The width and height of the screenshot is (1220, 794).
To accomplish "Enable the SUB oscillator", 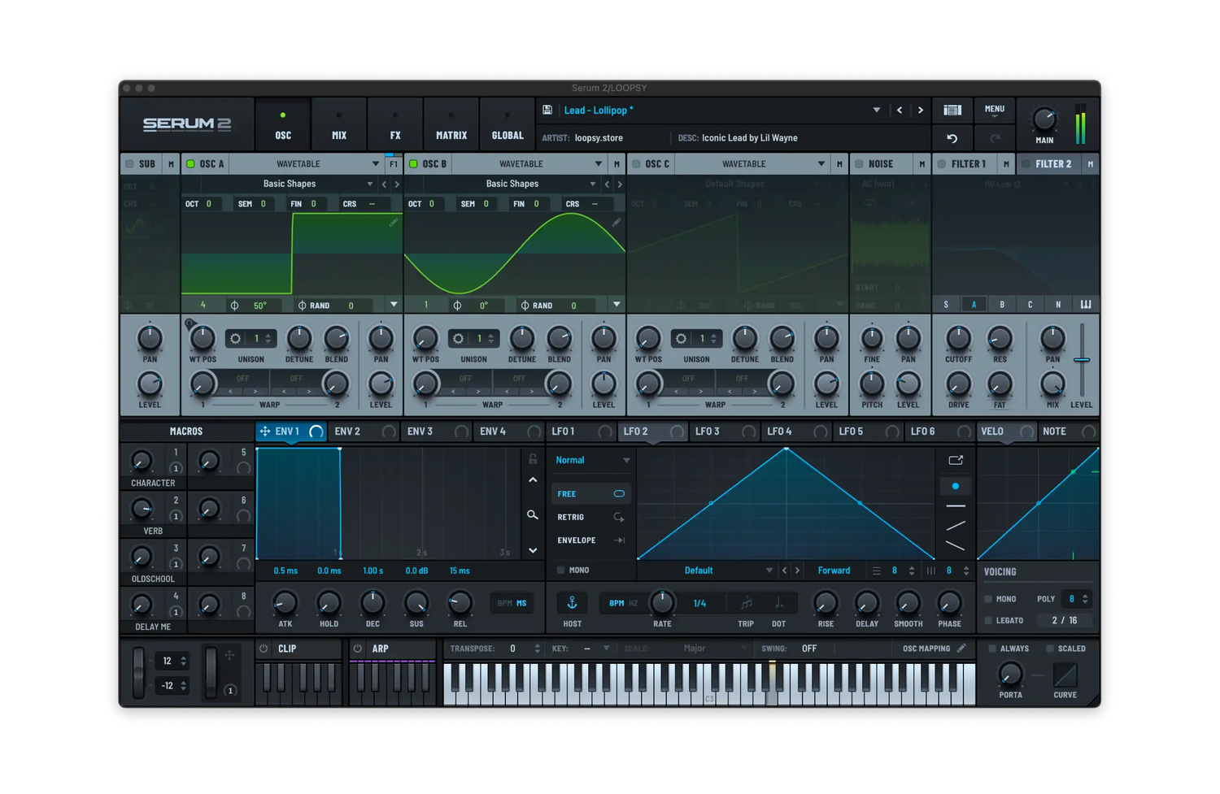I will click(x=129, y=164).
